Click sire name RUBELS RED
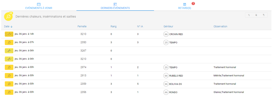 click(176, 76)
